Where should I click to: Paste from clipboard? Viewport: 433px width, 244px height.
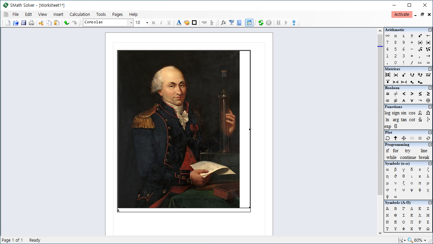(57, 23)
